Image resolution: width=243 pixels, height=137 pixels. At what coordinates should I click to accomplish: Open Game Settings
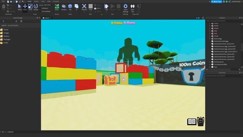(126, 8)
